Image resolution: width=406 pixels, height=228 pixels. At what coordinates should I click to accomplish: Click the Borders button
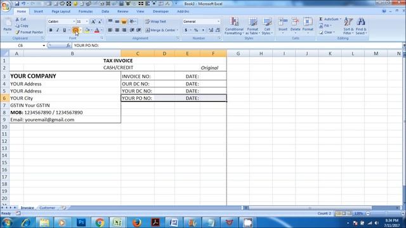point(75,30)
